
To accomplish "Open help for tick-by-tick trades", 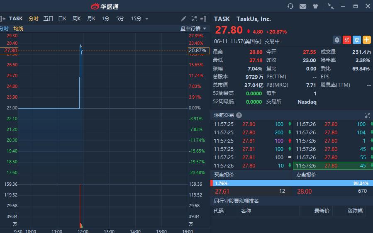I will [239, 115].
